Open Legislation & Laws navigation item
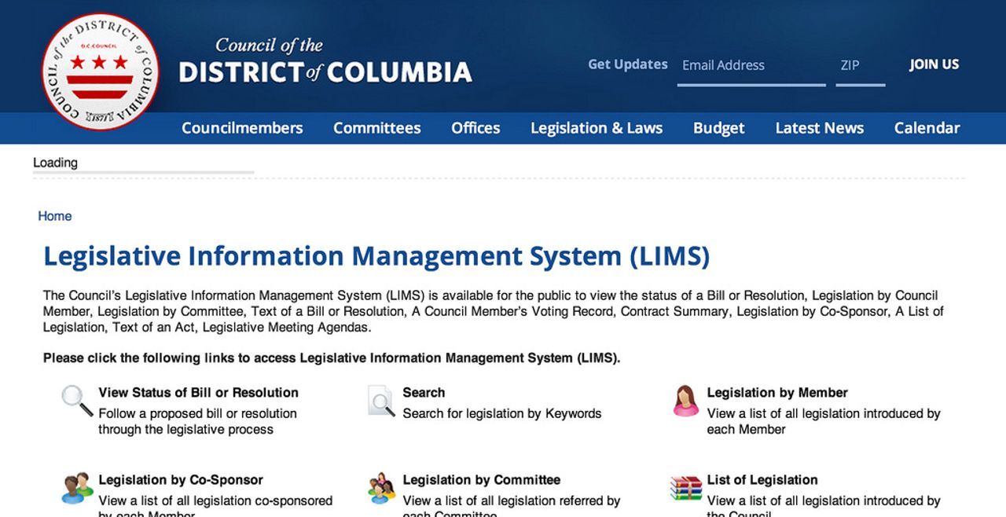This screenshot has width=1006, height=517. pyautogui.click(x=596, y=128)
